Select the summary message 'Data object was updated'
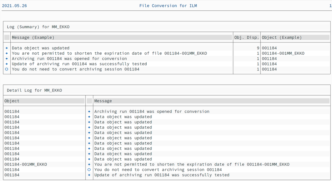Viewport: 332px width, 181px height. click(x=41, y=48)
